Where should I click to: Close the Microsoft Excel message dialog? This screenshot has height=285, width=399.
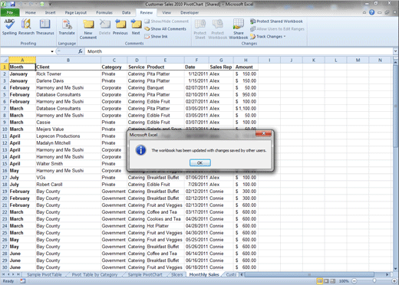click(x=263, y=133)
